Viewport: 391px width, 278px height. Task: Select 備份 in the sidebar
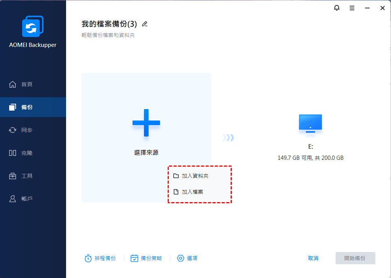point(33,107)
